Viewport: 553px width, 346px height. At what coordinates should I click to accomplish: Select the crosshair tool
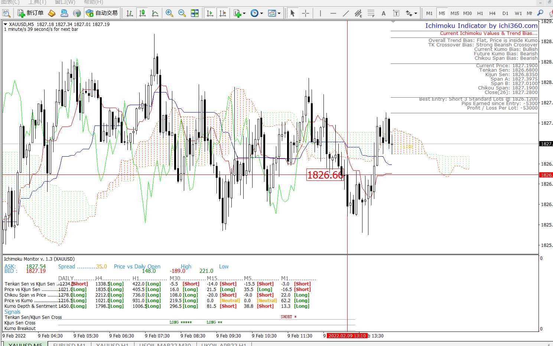(x=305, y=13)
